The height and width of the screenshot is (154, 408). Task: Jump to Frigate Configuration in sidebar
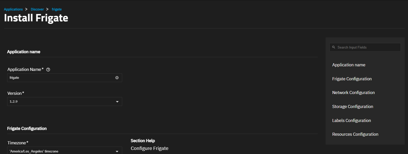click(352, 79)
